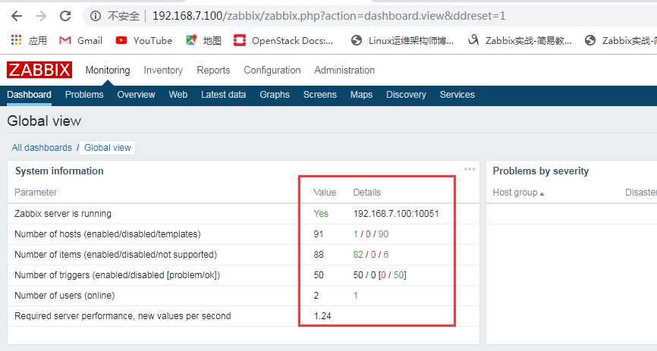Screen dimensions: 657x351
Task: Click online users count 1
Action: click(x=356, y=296)
